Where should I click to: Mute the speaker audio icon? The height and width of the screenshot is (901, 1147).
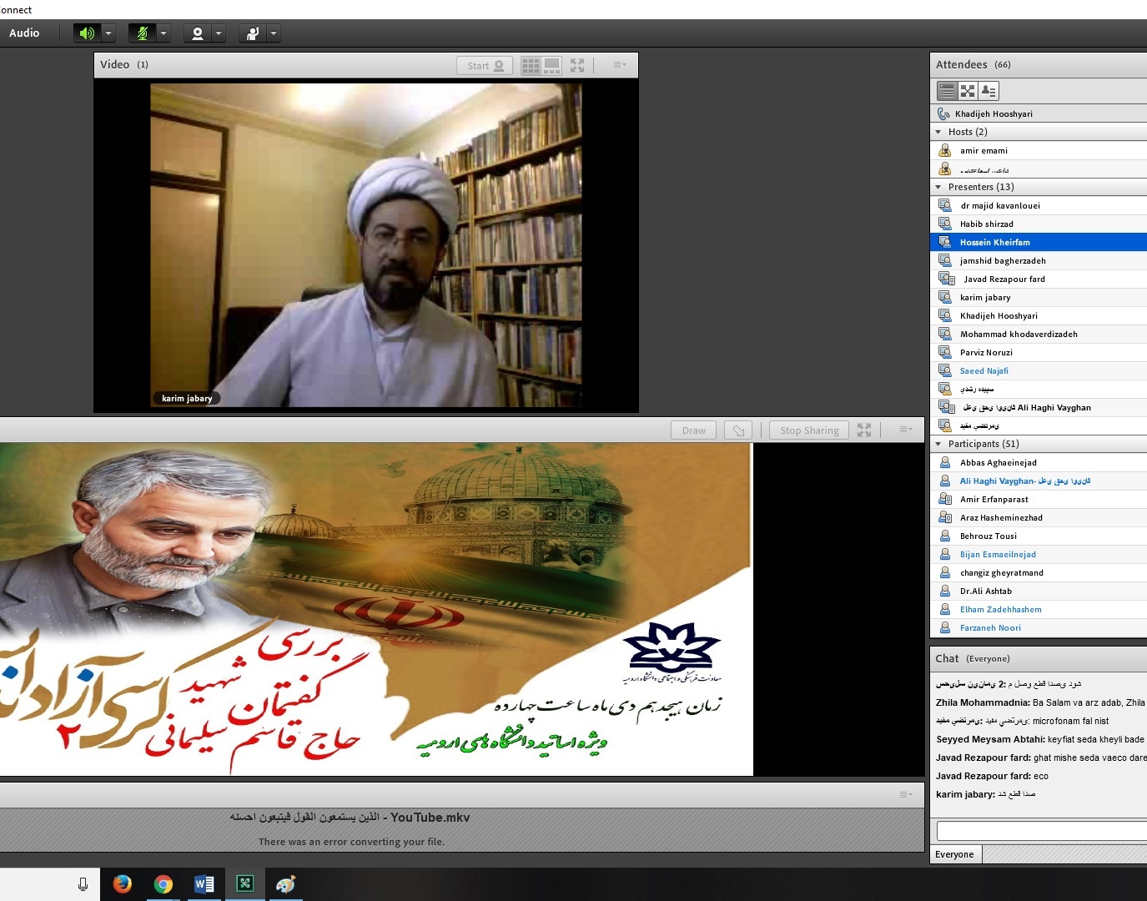point(87,33)
